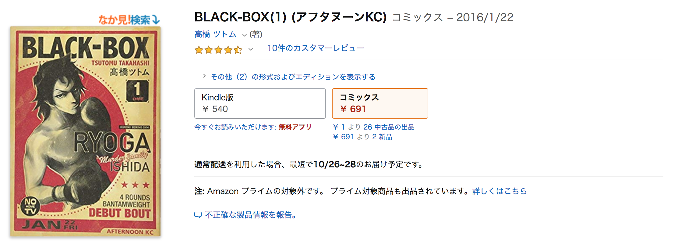This screenshot has width=678, height=244.
Task: Expand the chevron next to star rating
Action: pyautogui.click(x=250, y=49)
